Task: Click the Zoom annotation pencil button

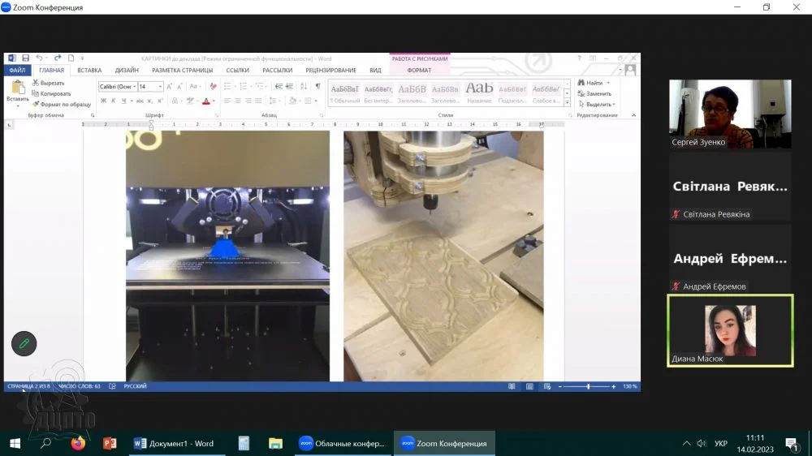Action: (24, 344)
